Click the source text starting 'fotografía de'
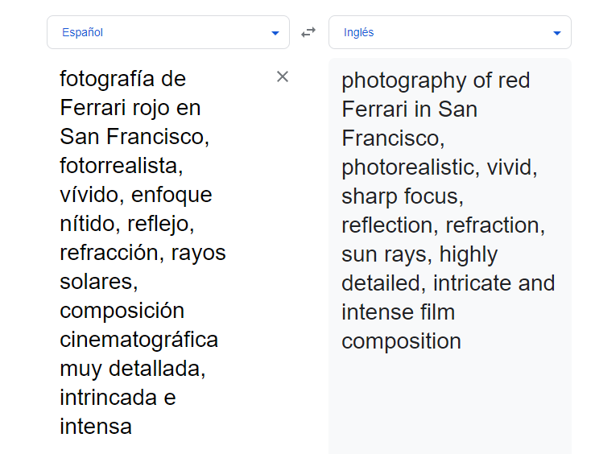Viewport: 595px width, 454px height. (x=143, y=252)
